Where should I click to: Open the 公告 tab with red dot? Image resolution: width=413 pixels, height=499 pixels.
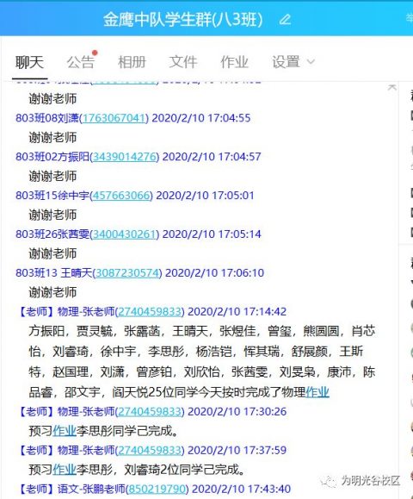pyautogui.click(x=81, y=61)
